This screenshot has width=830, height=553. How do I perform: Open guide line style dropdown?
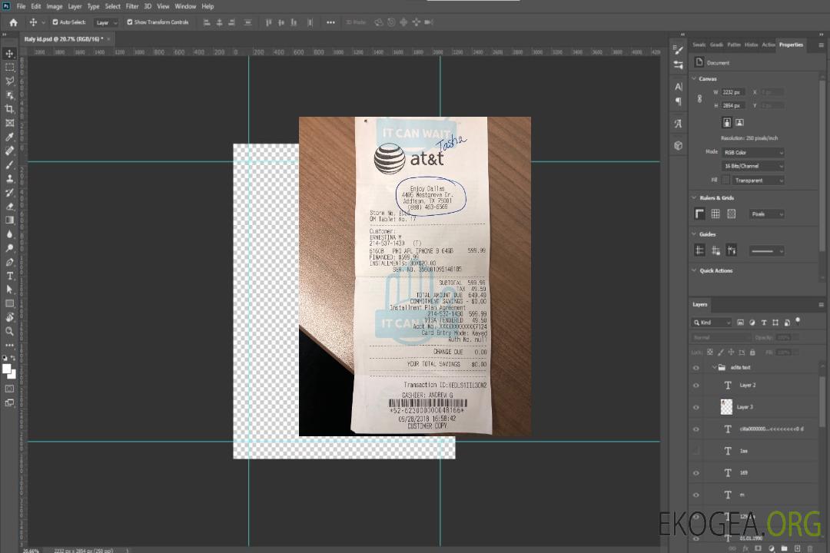767,251
